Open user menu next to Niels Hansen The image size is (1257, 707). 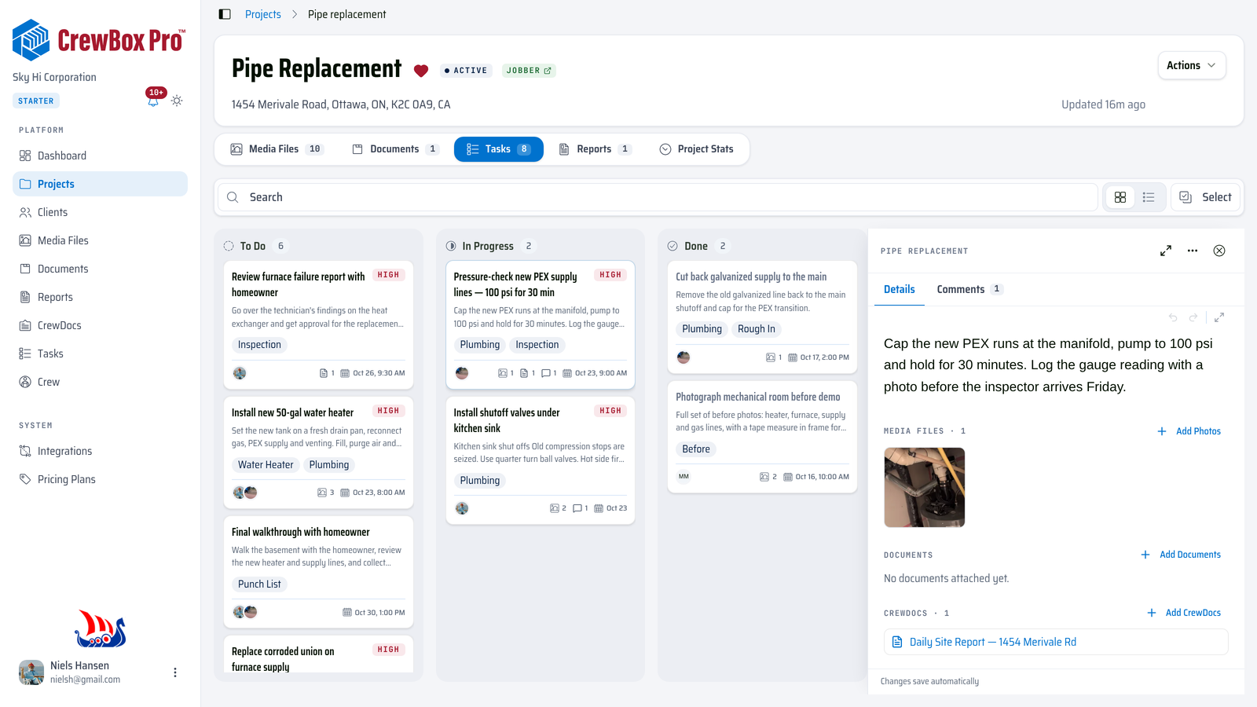coord(174,672)
